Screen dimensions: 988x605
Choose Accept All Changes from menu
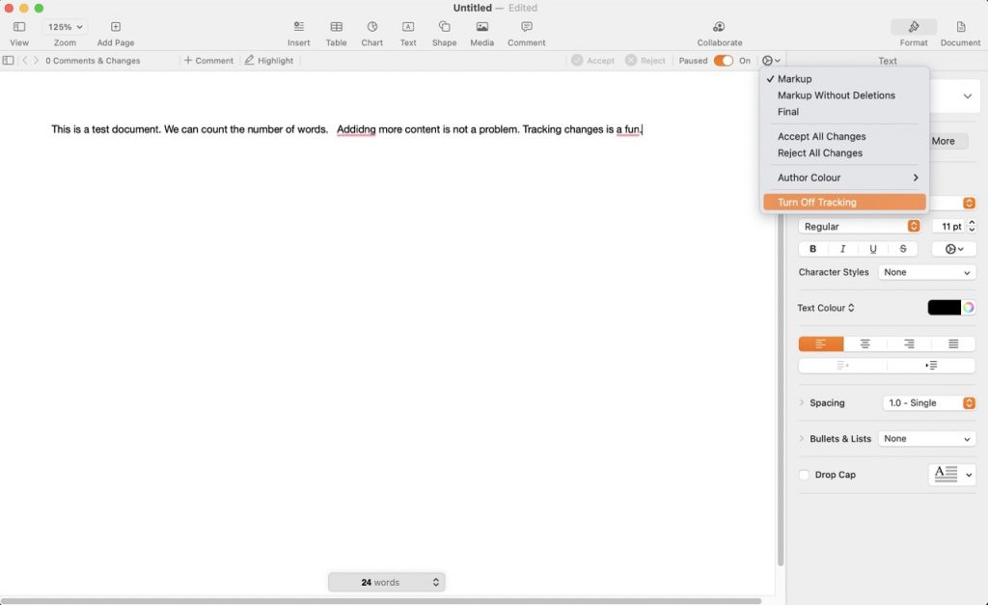click(821, 137)
